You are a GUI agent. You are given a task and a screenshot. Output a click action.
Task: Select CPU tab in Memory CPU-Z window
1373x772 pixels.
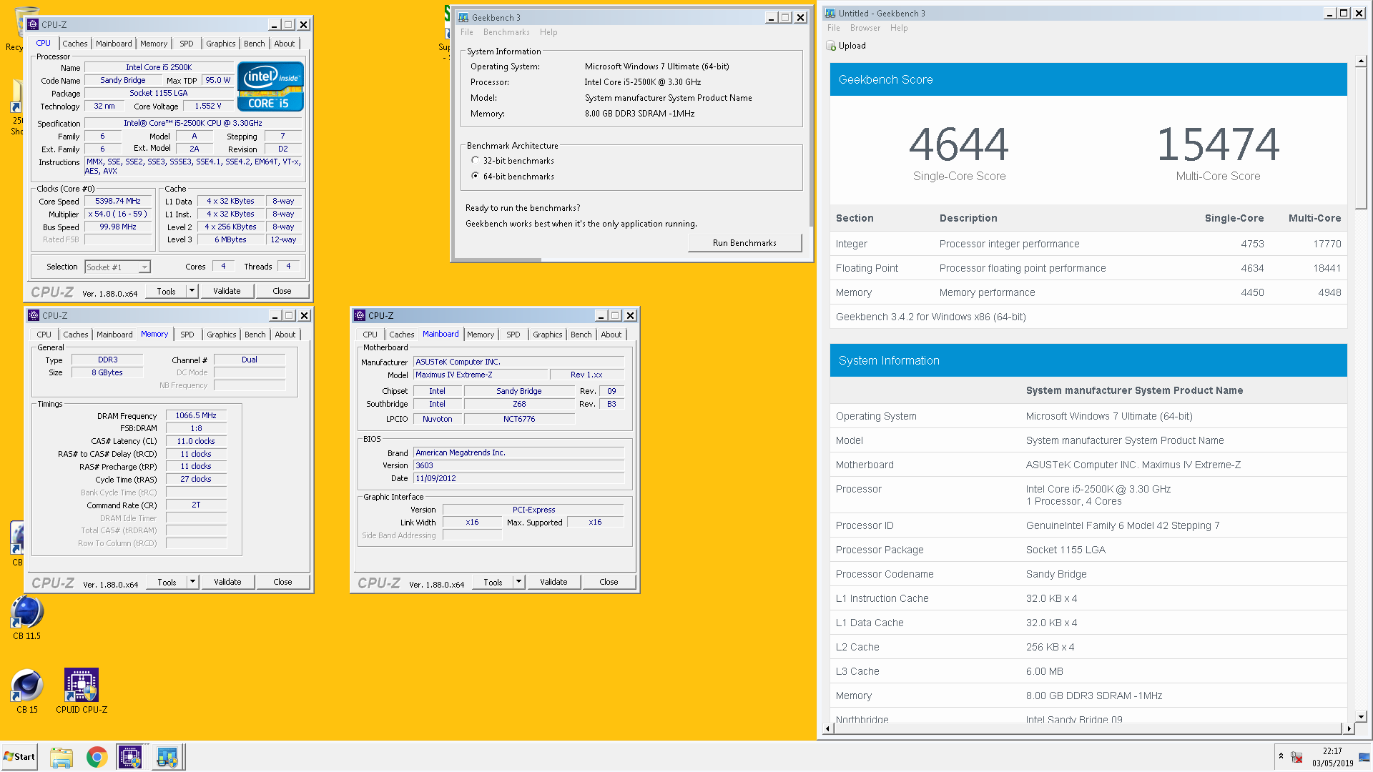point(44,335)
